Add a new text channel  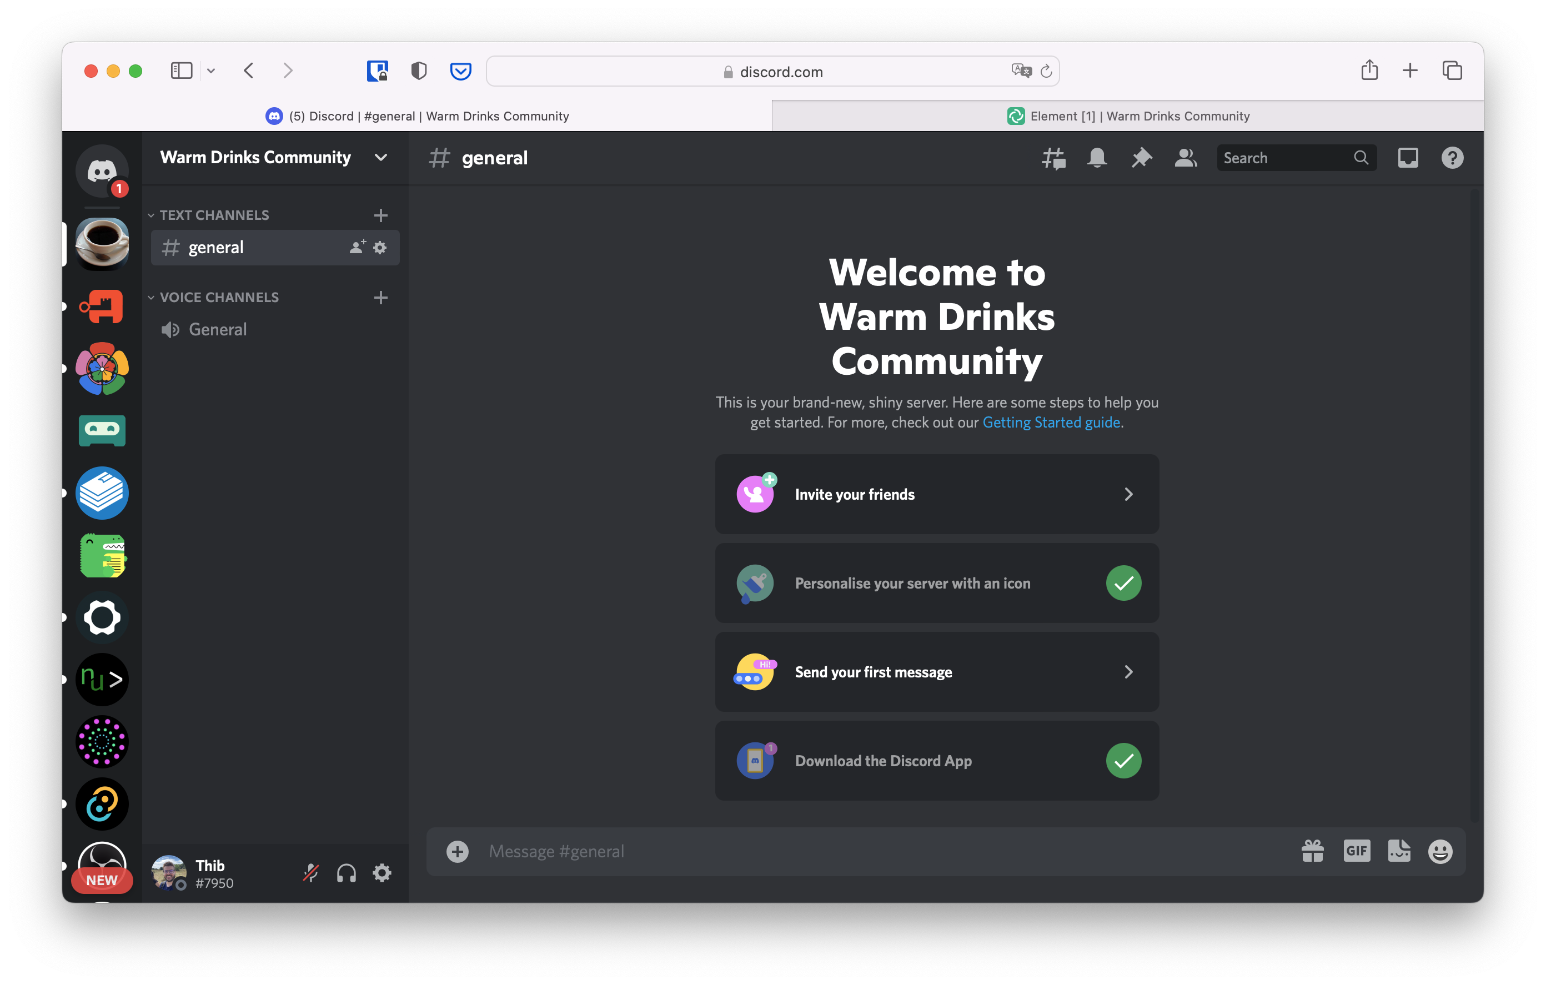click(381, 215)
